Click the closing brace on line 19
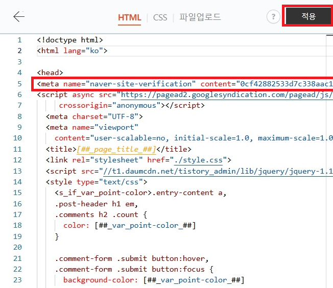The image size is (333, 288). (57, 236)
